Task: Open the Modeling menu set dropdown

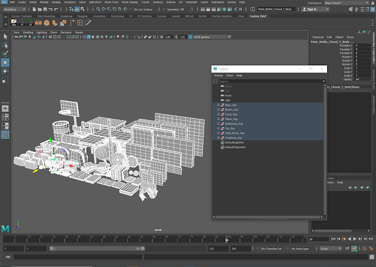Action: (x=14, y=9)
